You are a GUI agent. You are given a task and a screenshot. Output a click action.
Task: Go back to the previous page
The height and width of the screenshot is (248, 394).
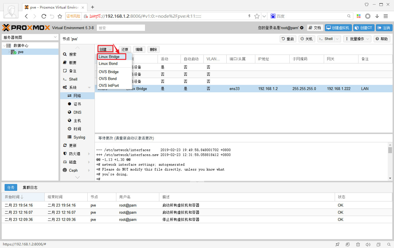[26, 16]
